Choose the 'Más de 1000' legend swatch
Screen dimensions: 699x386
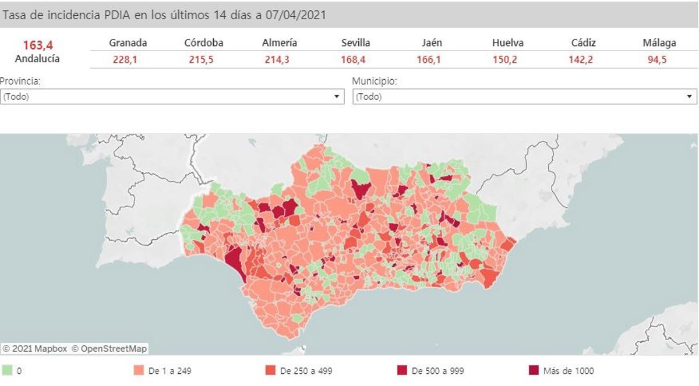(x=533, y=370)
